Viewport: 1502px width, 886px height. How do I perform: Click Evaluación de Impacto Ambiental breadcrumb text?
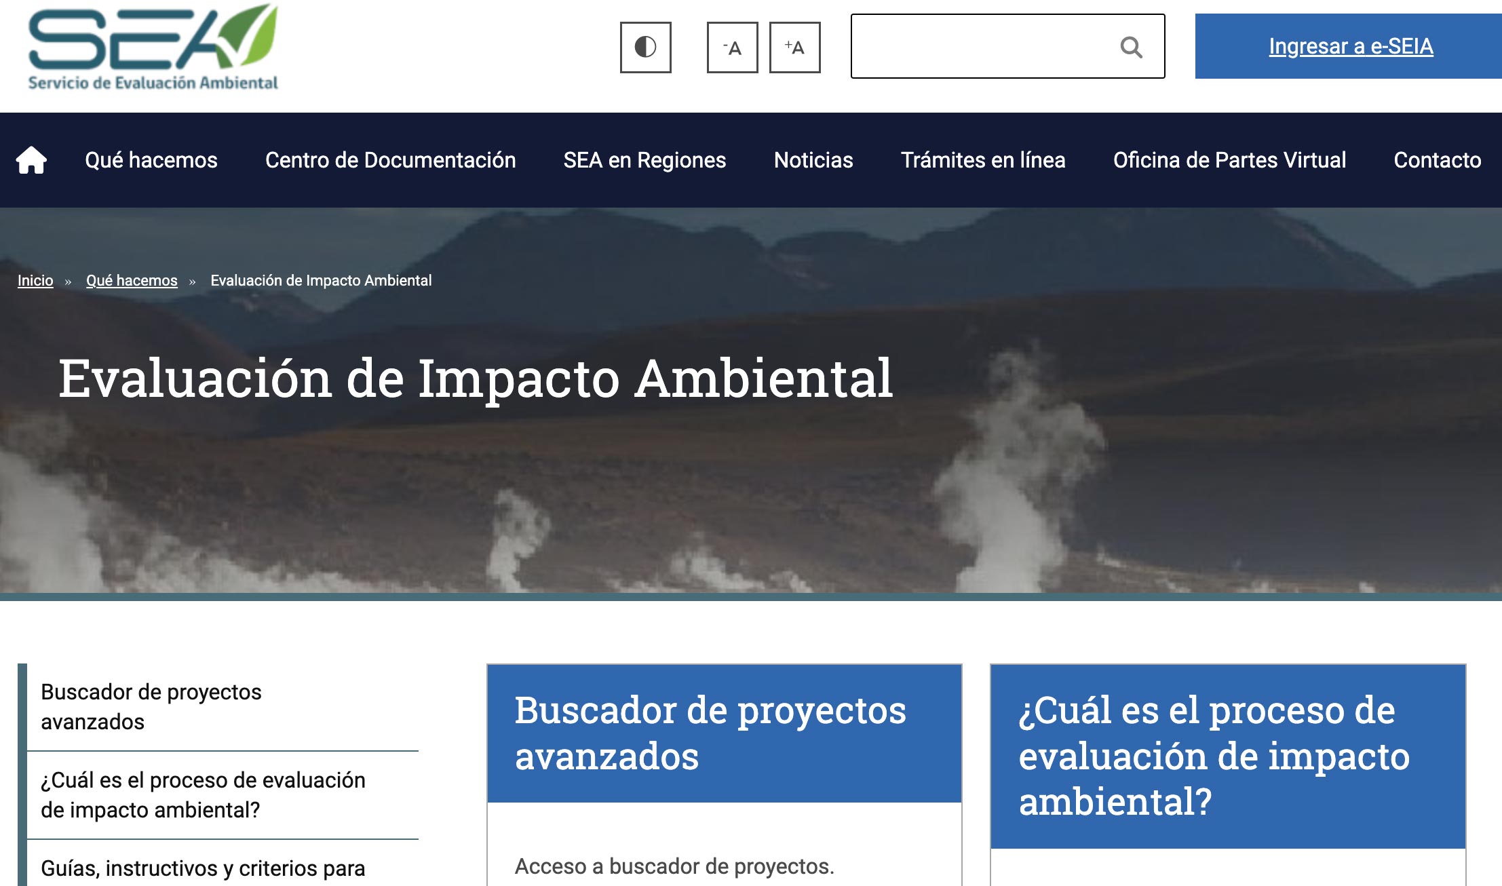click(x=321, y=280)
